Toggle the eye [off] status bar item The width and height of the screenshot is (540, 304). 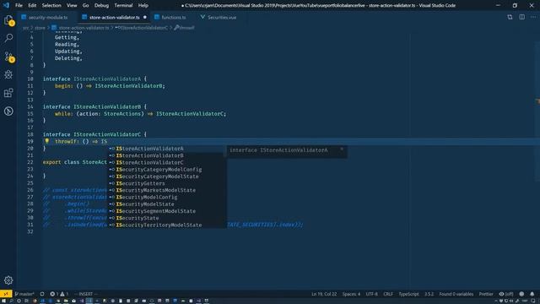click(506, 294)
